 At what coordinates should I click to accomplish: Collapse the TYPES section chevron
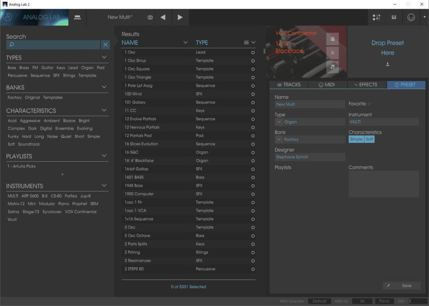click(104, 57)
